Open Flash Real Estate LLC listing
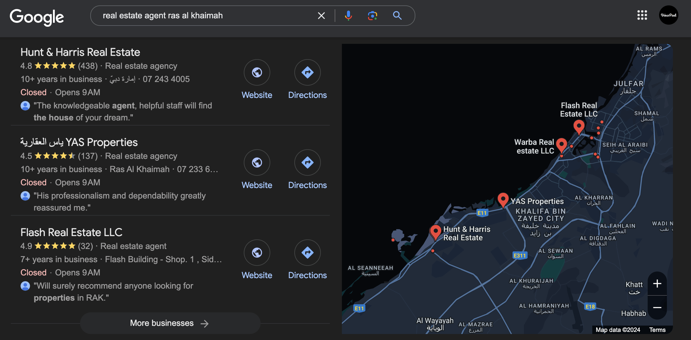Image resolution: width=691 pixels, height=340 pixels. (71, 232)
